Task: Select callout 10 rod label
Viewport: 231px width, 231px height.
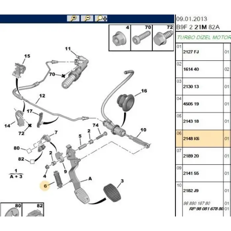Action: point(143,130)
